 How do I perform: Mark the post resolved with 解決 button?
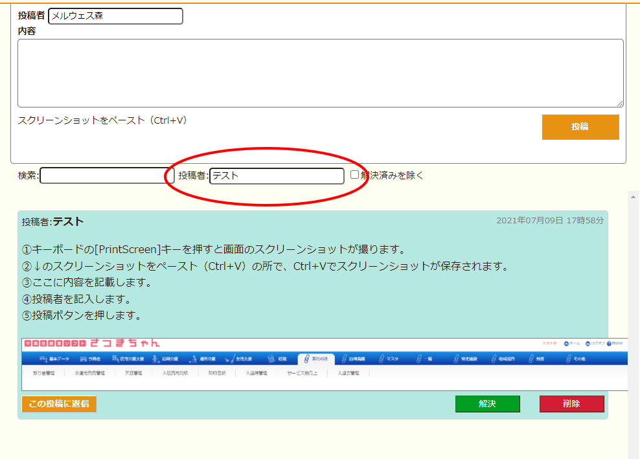pos(487,404)
